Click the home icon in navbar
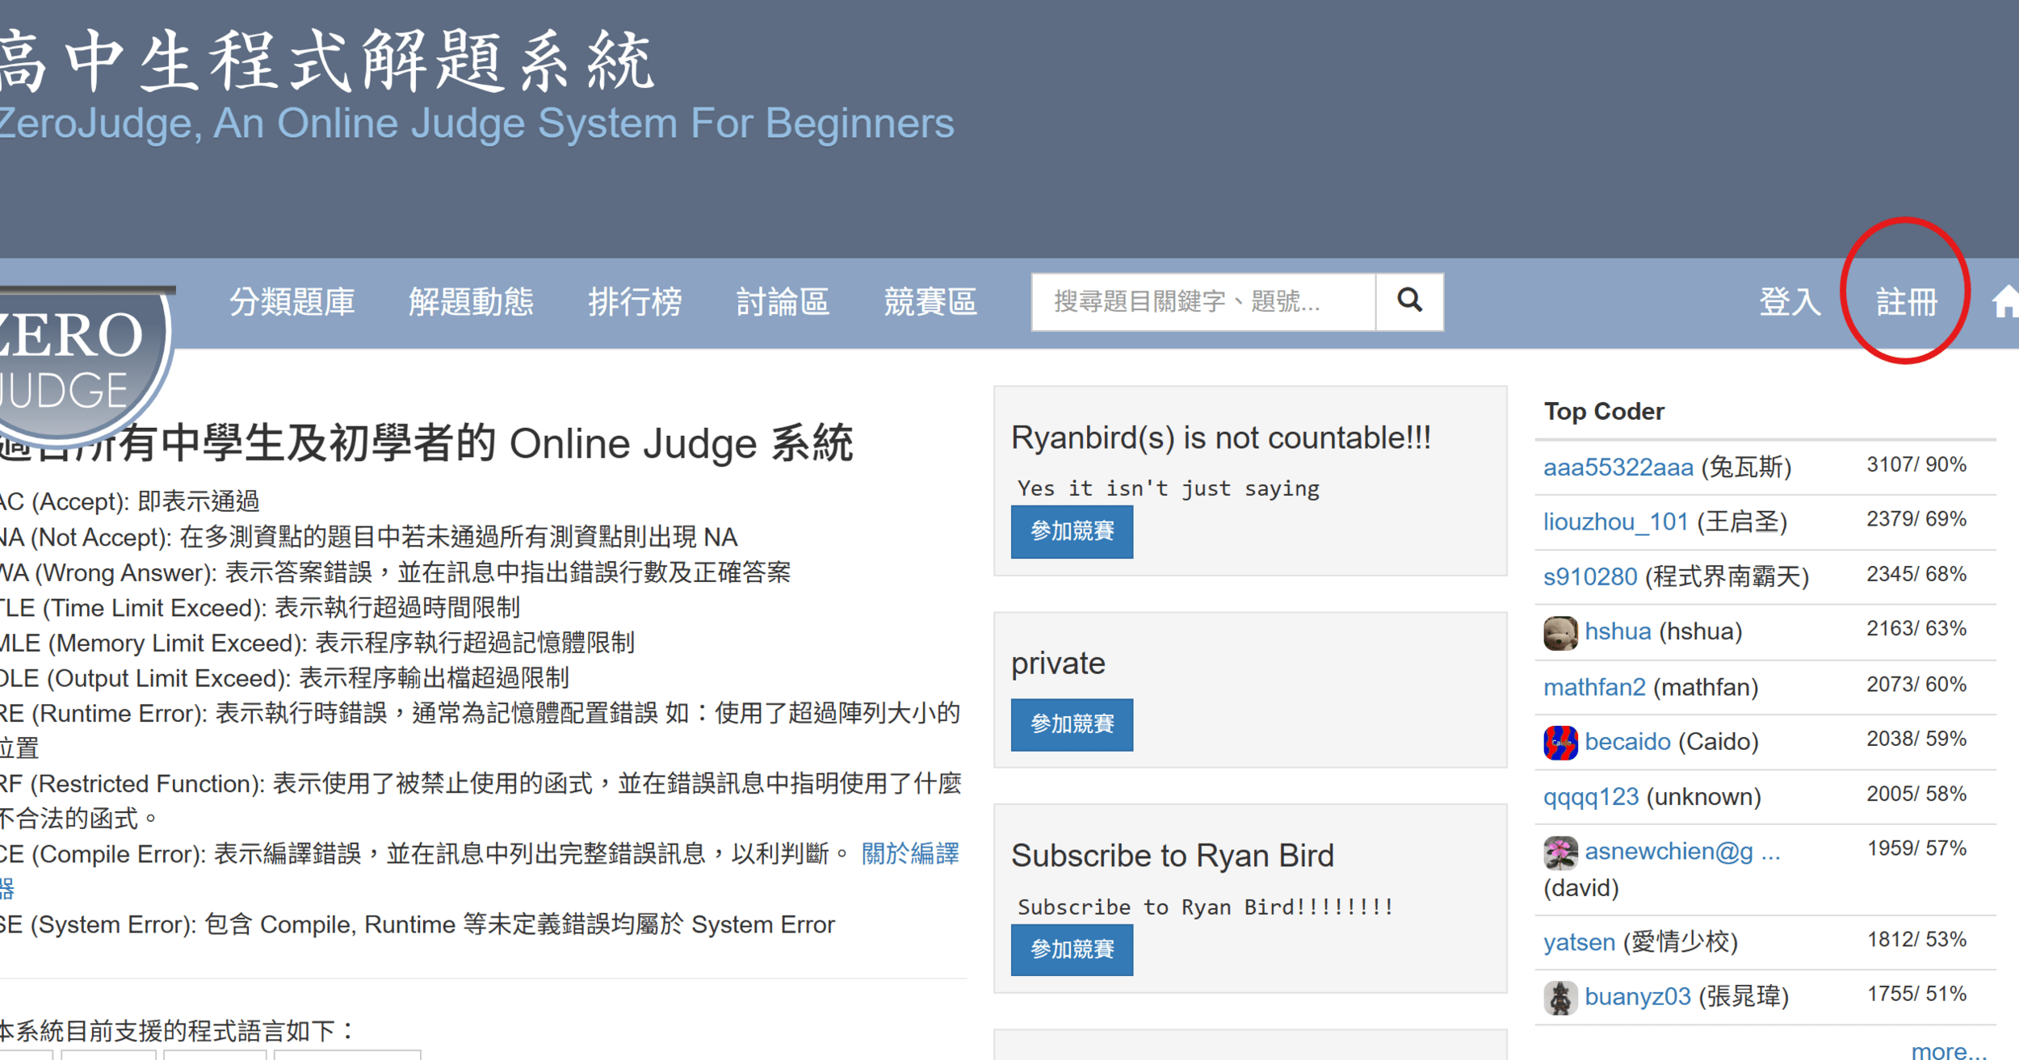The width and height of the screenshot is (2019, 1060). tap(2006, 303)
